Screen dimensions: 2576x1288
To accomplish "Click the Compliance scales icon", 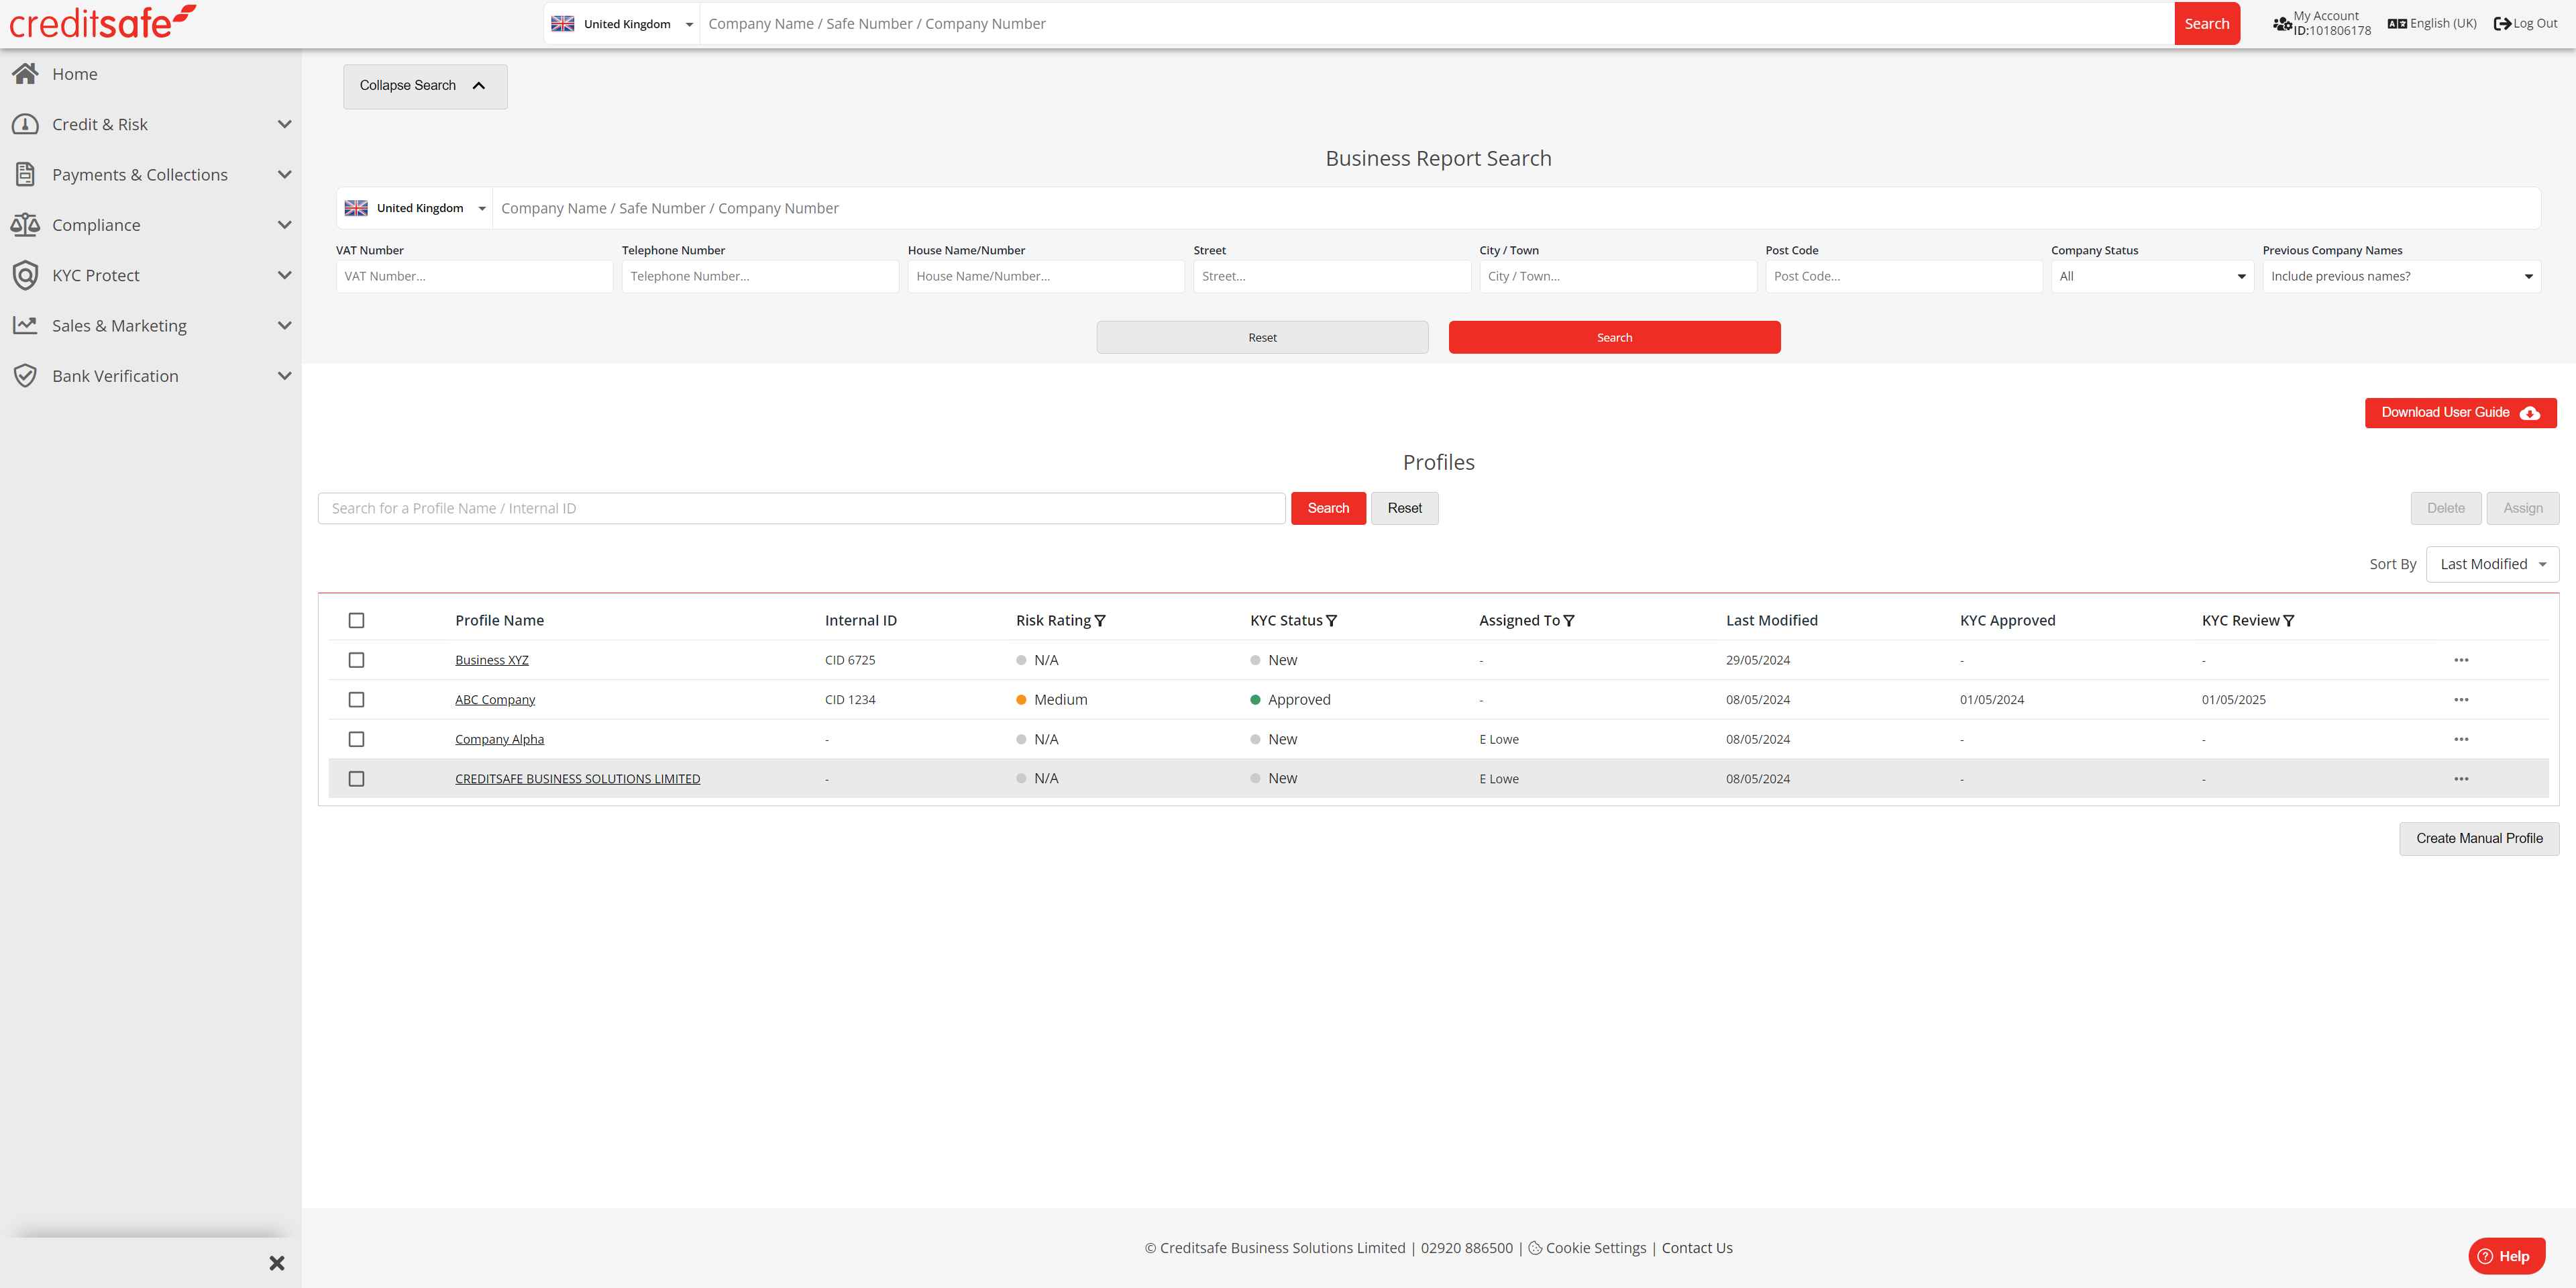I will pos(26,224).
